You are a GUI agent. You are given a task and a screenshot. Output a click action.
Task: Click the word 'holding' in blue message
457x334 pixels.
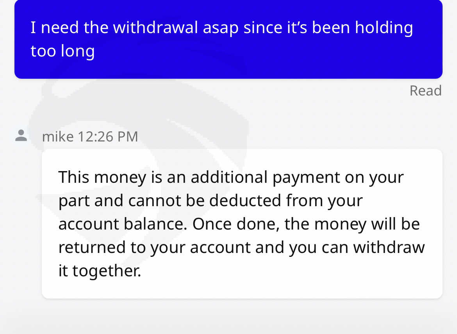tap(384, 28)
